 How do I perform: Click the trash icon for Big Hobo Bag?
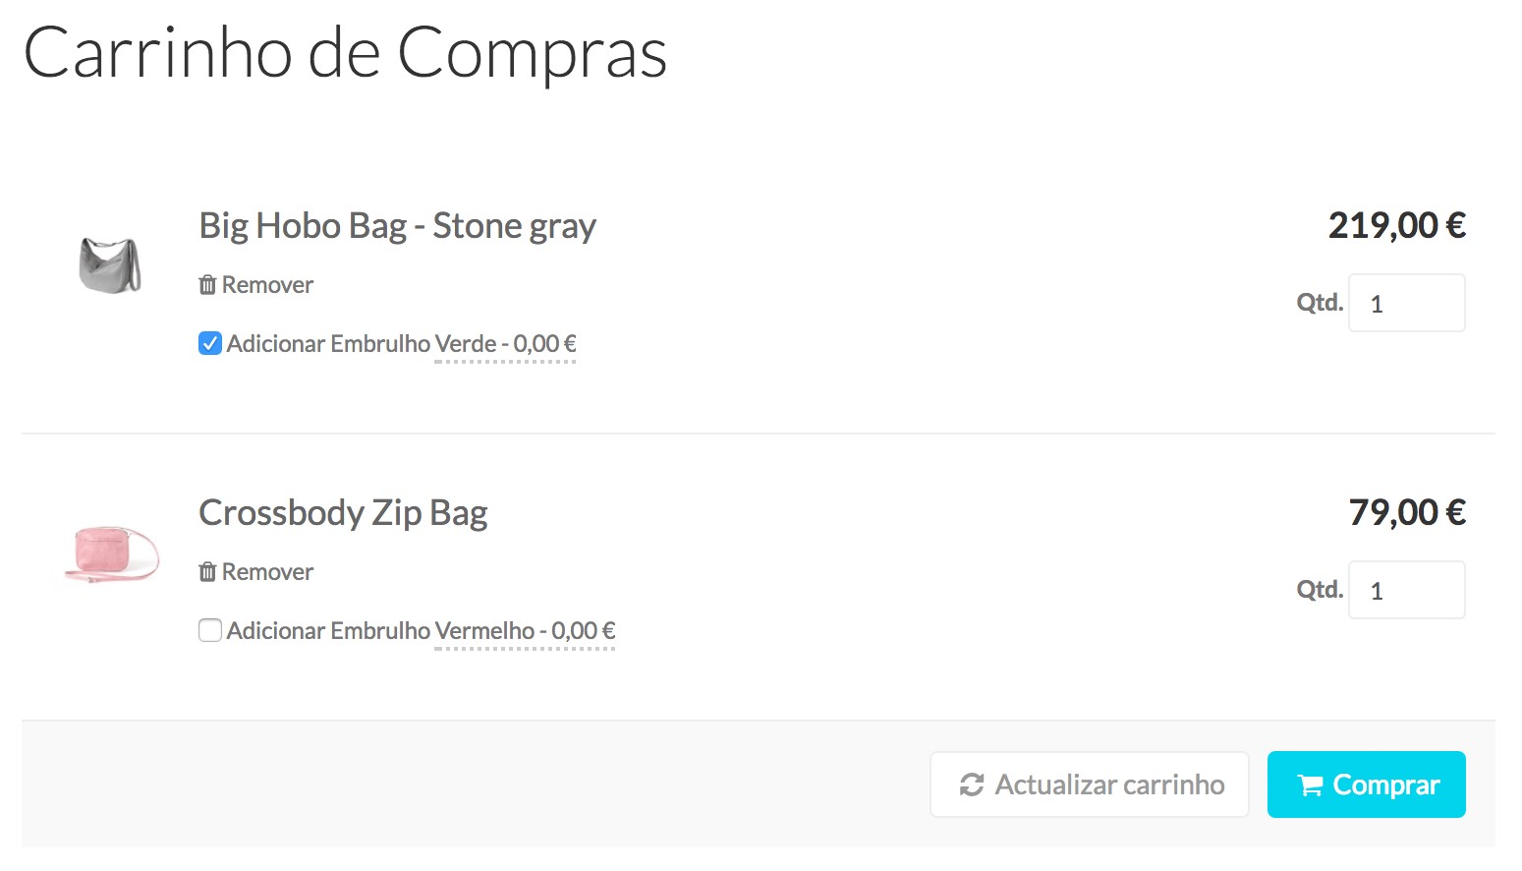[x=207, y=285]
